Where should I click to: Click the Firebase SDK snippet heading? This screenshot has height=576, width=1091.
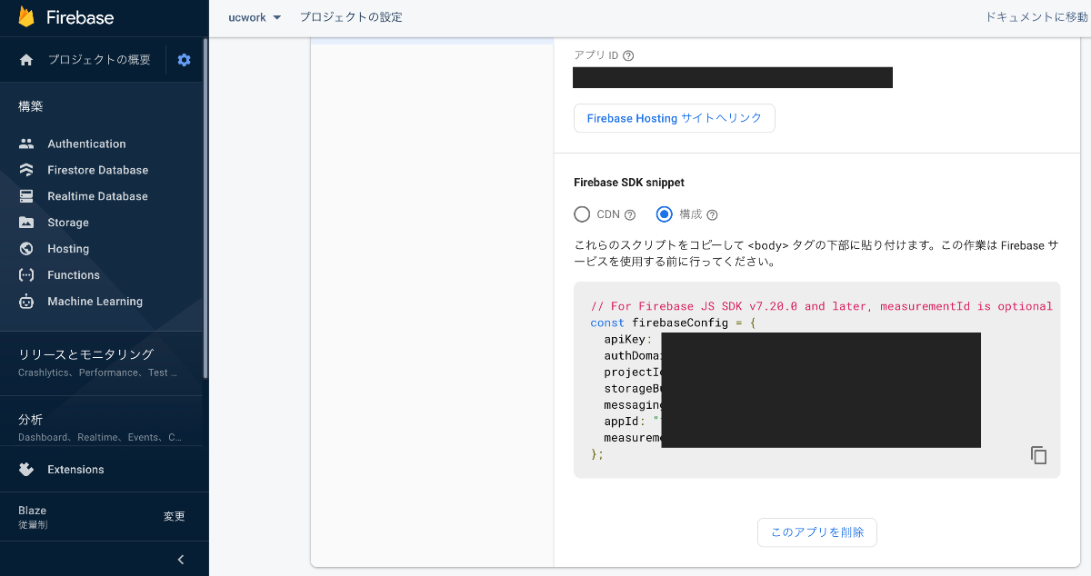[x=629, y=183]
